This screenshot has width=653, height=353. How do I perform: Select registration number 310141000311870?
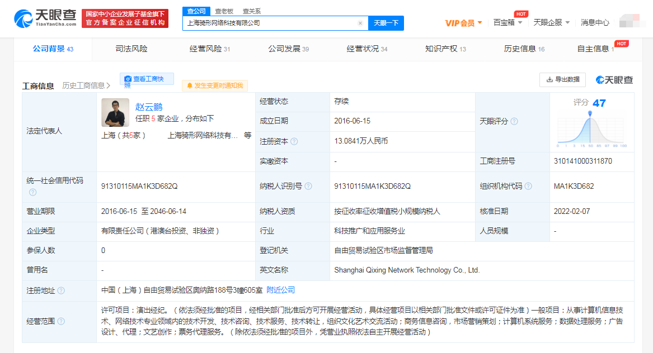tap(582, 161)
